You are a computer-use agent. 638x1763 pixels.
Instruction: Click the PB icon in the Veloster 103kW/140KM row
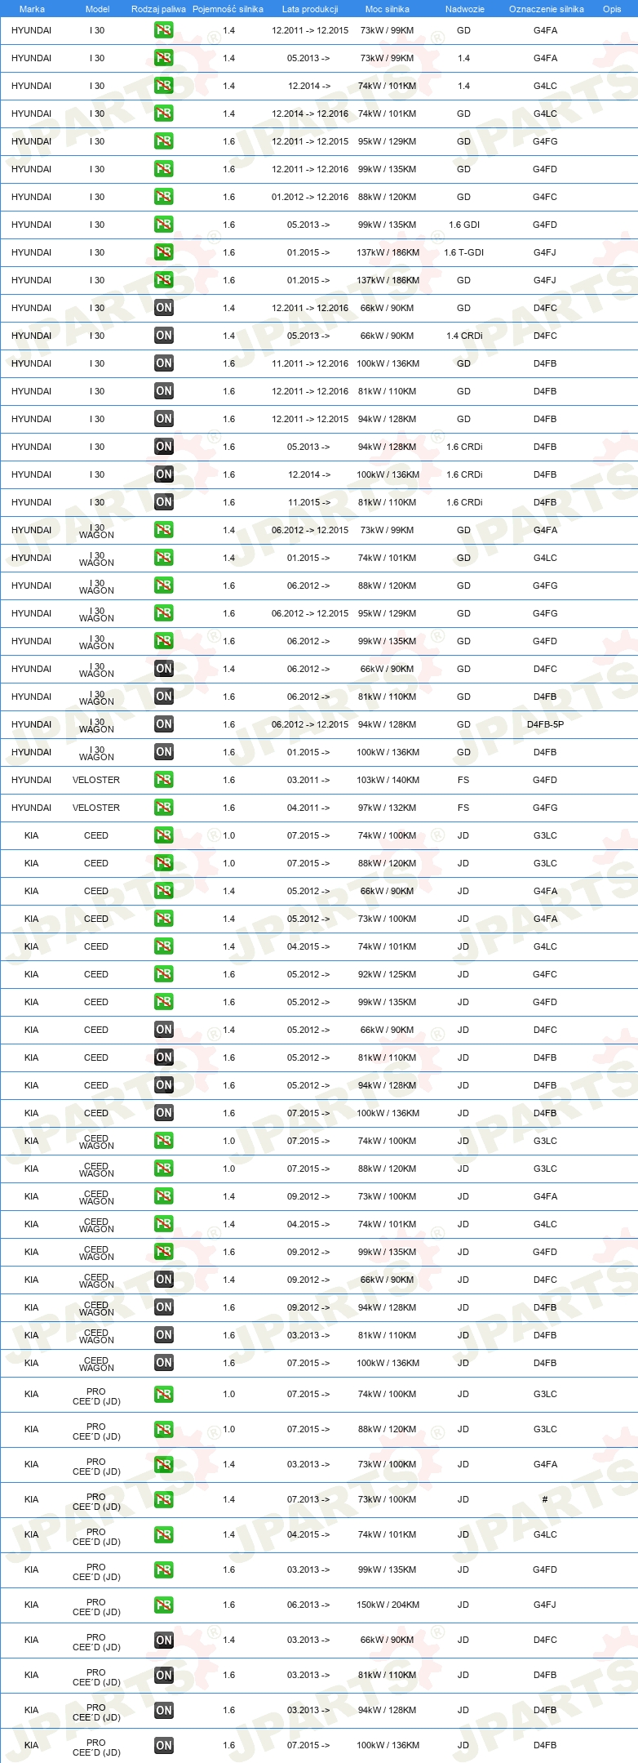click(164, 780)
